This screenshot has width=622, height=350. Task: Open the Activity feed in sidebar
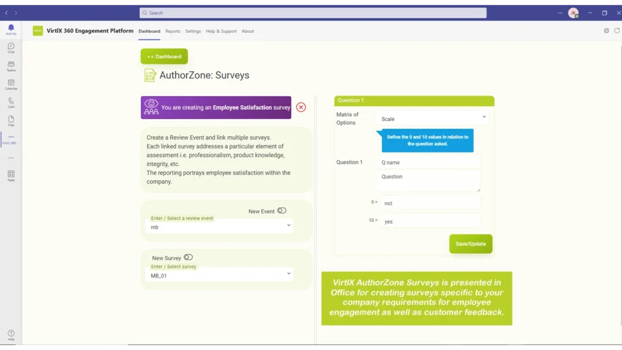point(11,30)
